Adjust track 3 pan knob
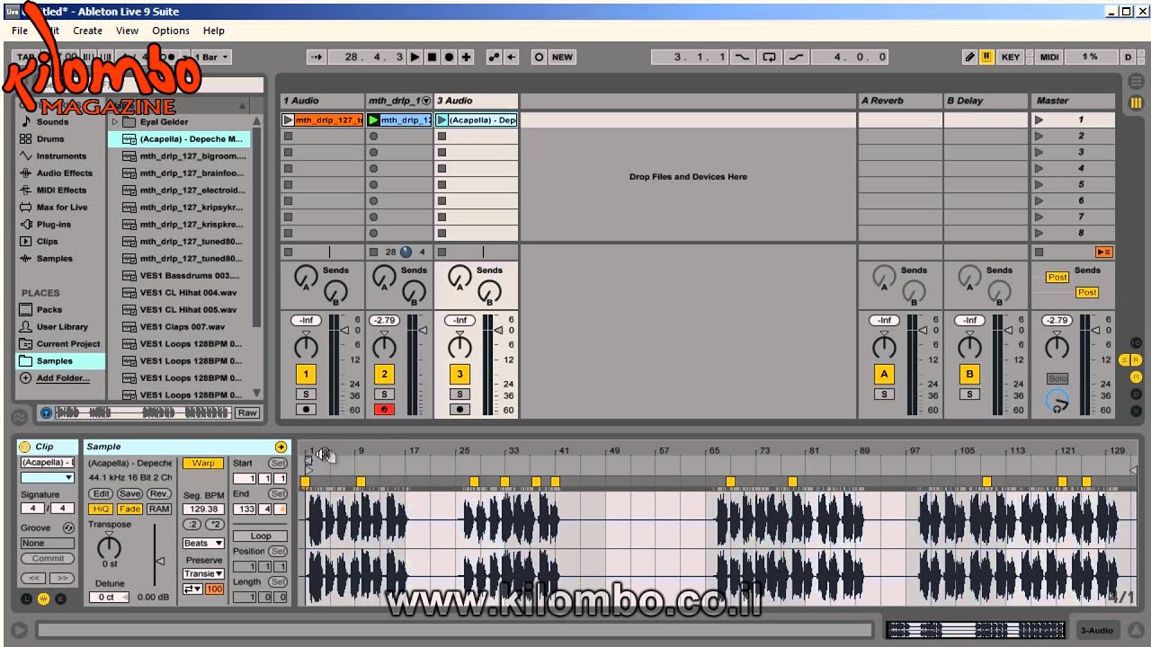Viewport: 1151px width, 647px height. coord(460,346)
